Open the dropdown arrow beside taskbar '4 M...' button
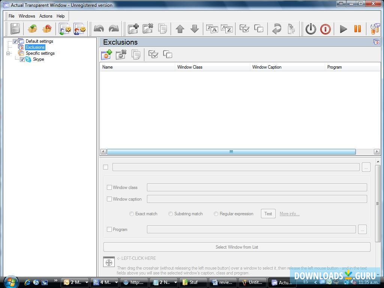The height and width of the screenshot is (288, 384). (x=116, y=282)
